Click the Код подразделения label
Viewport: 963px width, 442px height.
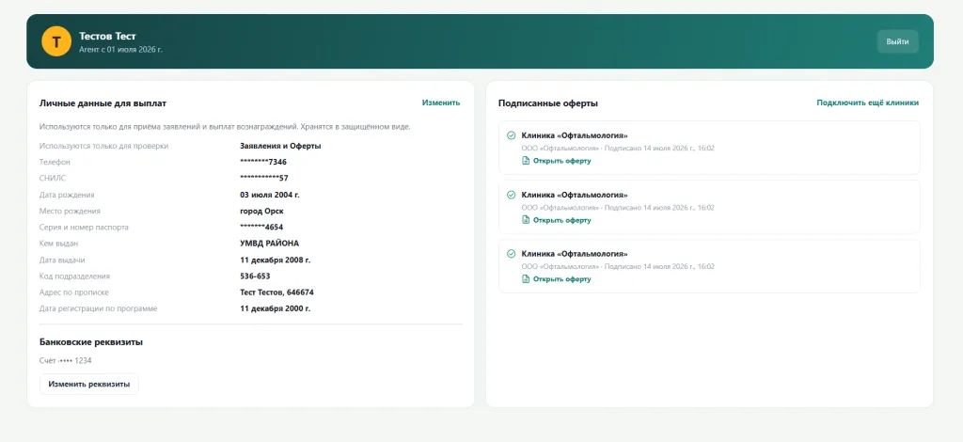coord(75,276)
